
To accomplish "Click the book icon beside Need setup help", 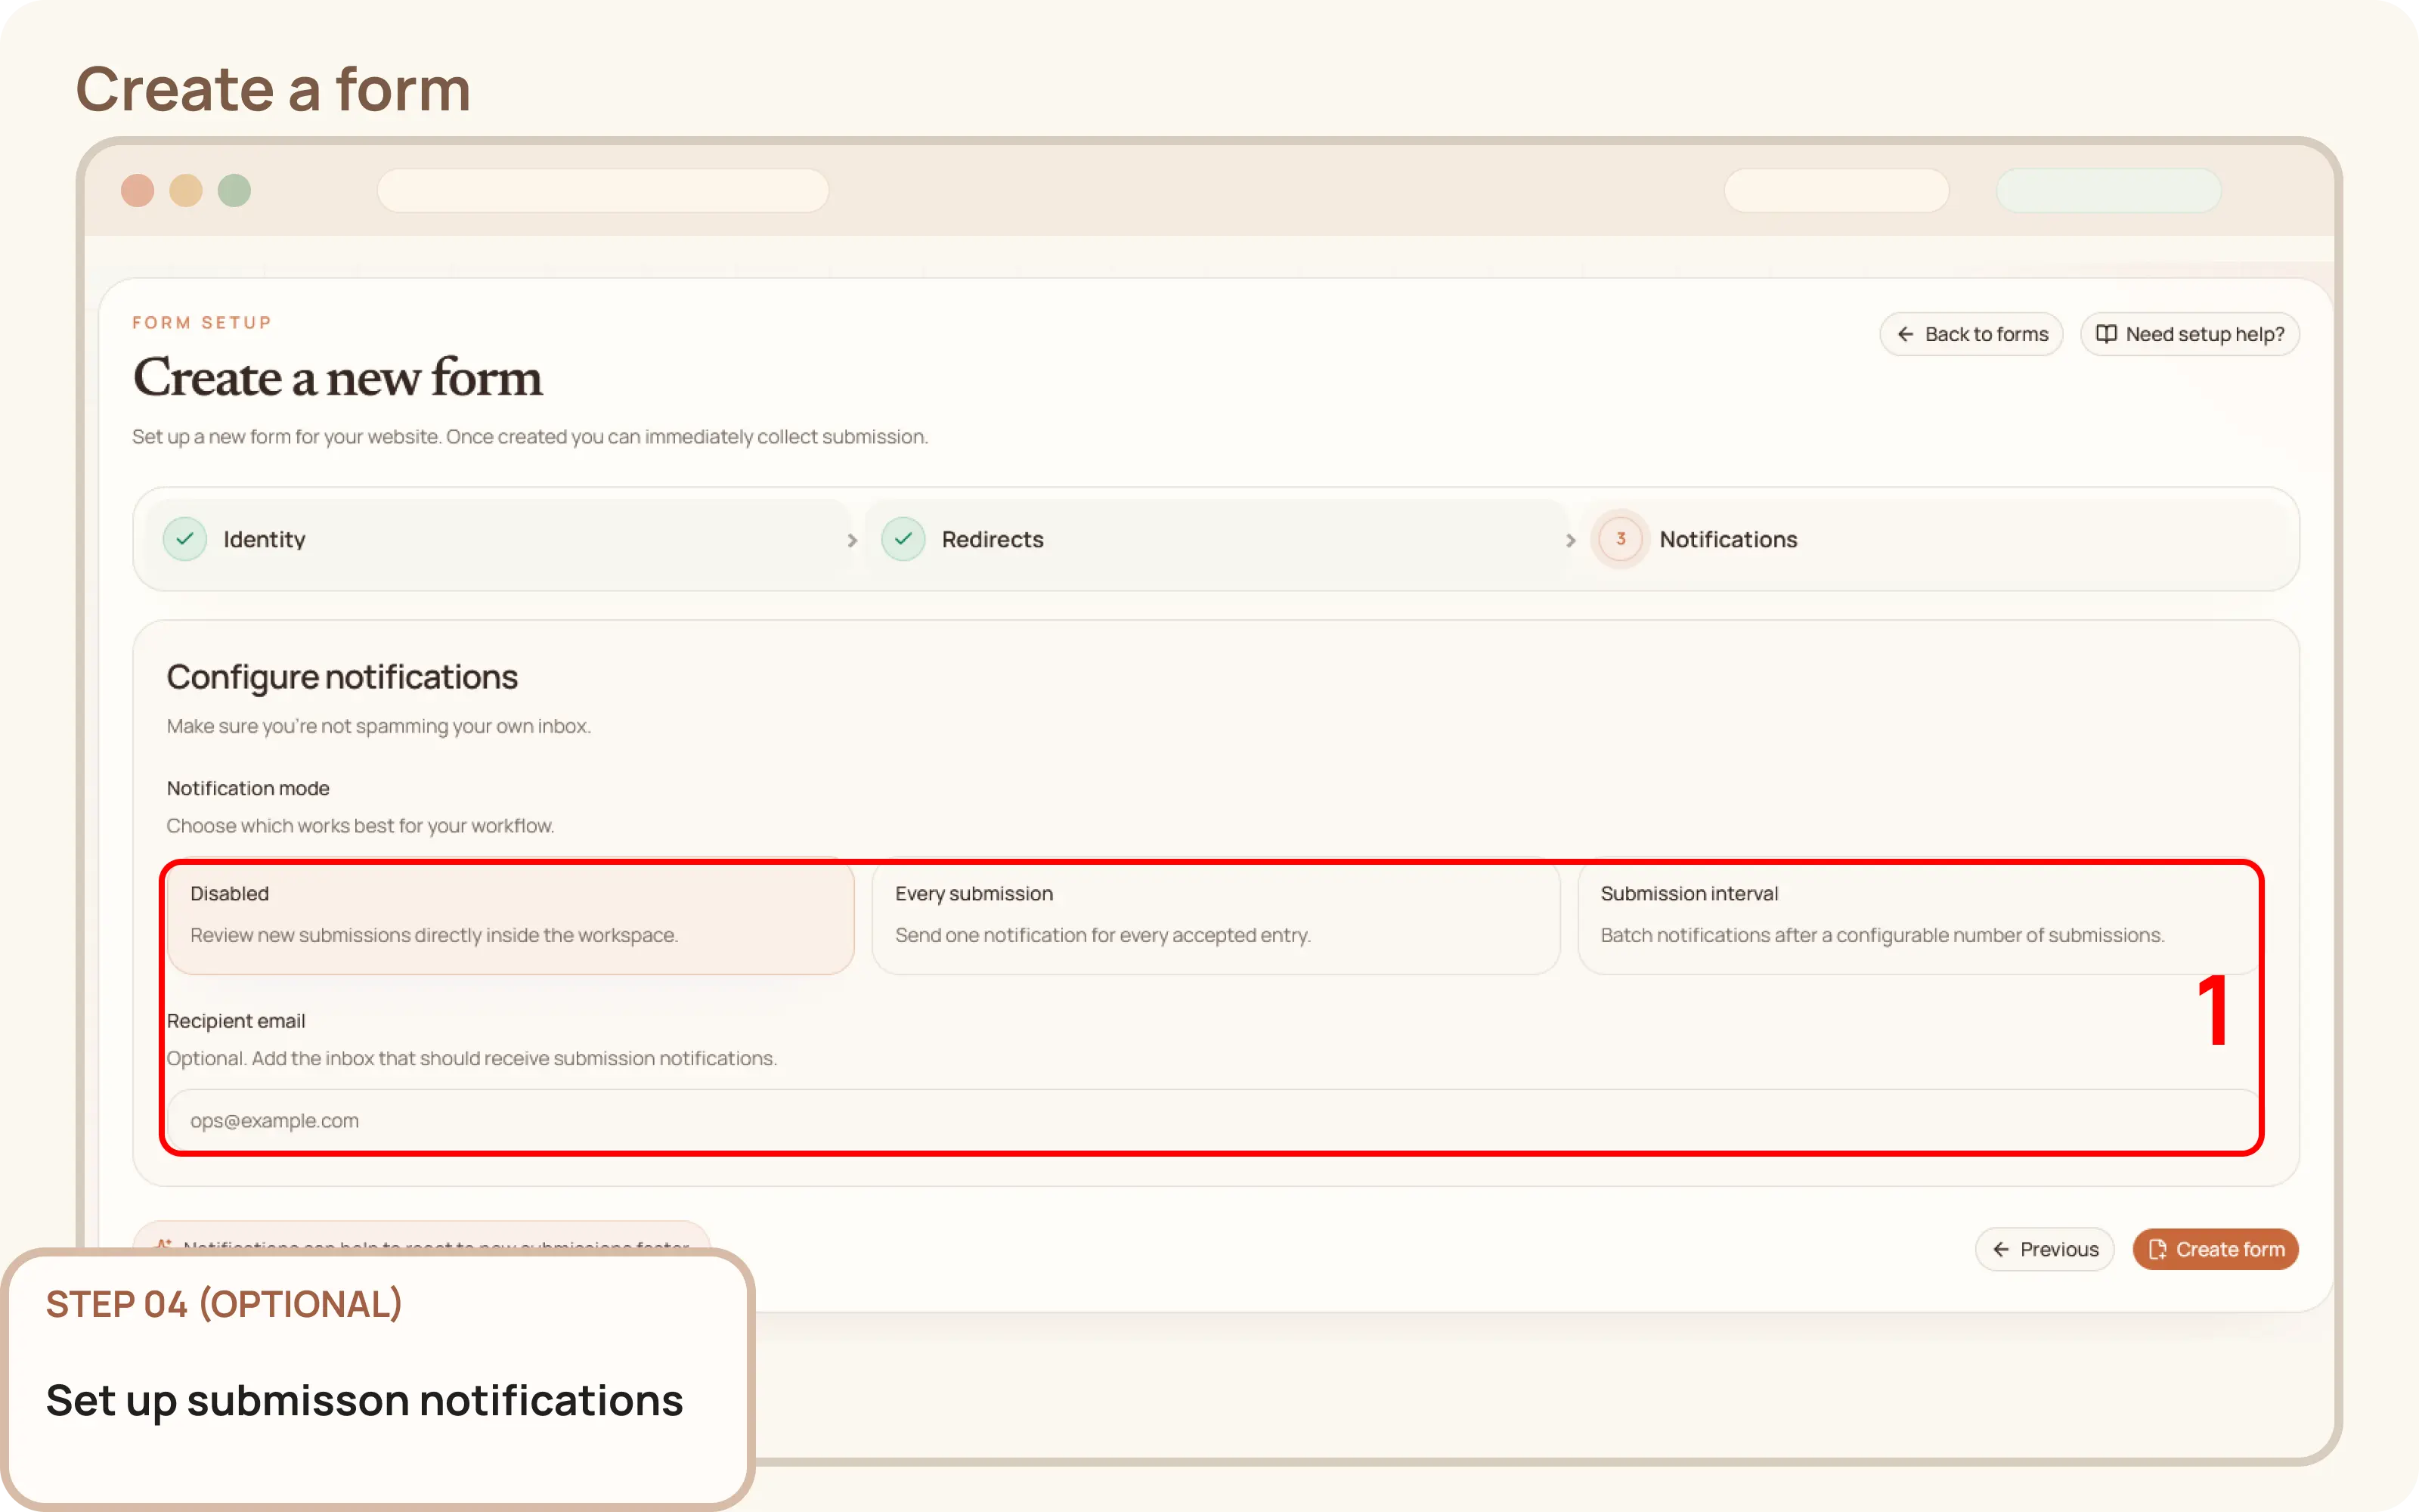I will click(x=2106, y=333).
